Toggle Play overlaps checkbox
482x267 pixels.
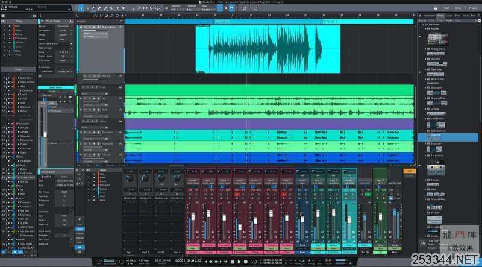(x=71, y=48)
